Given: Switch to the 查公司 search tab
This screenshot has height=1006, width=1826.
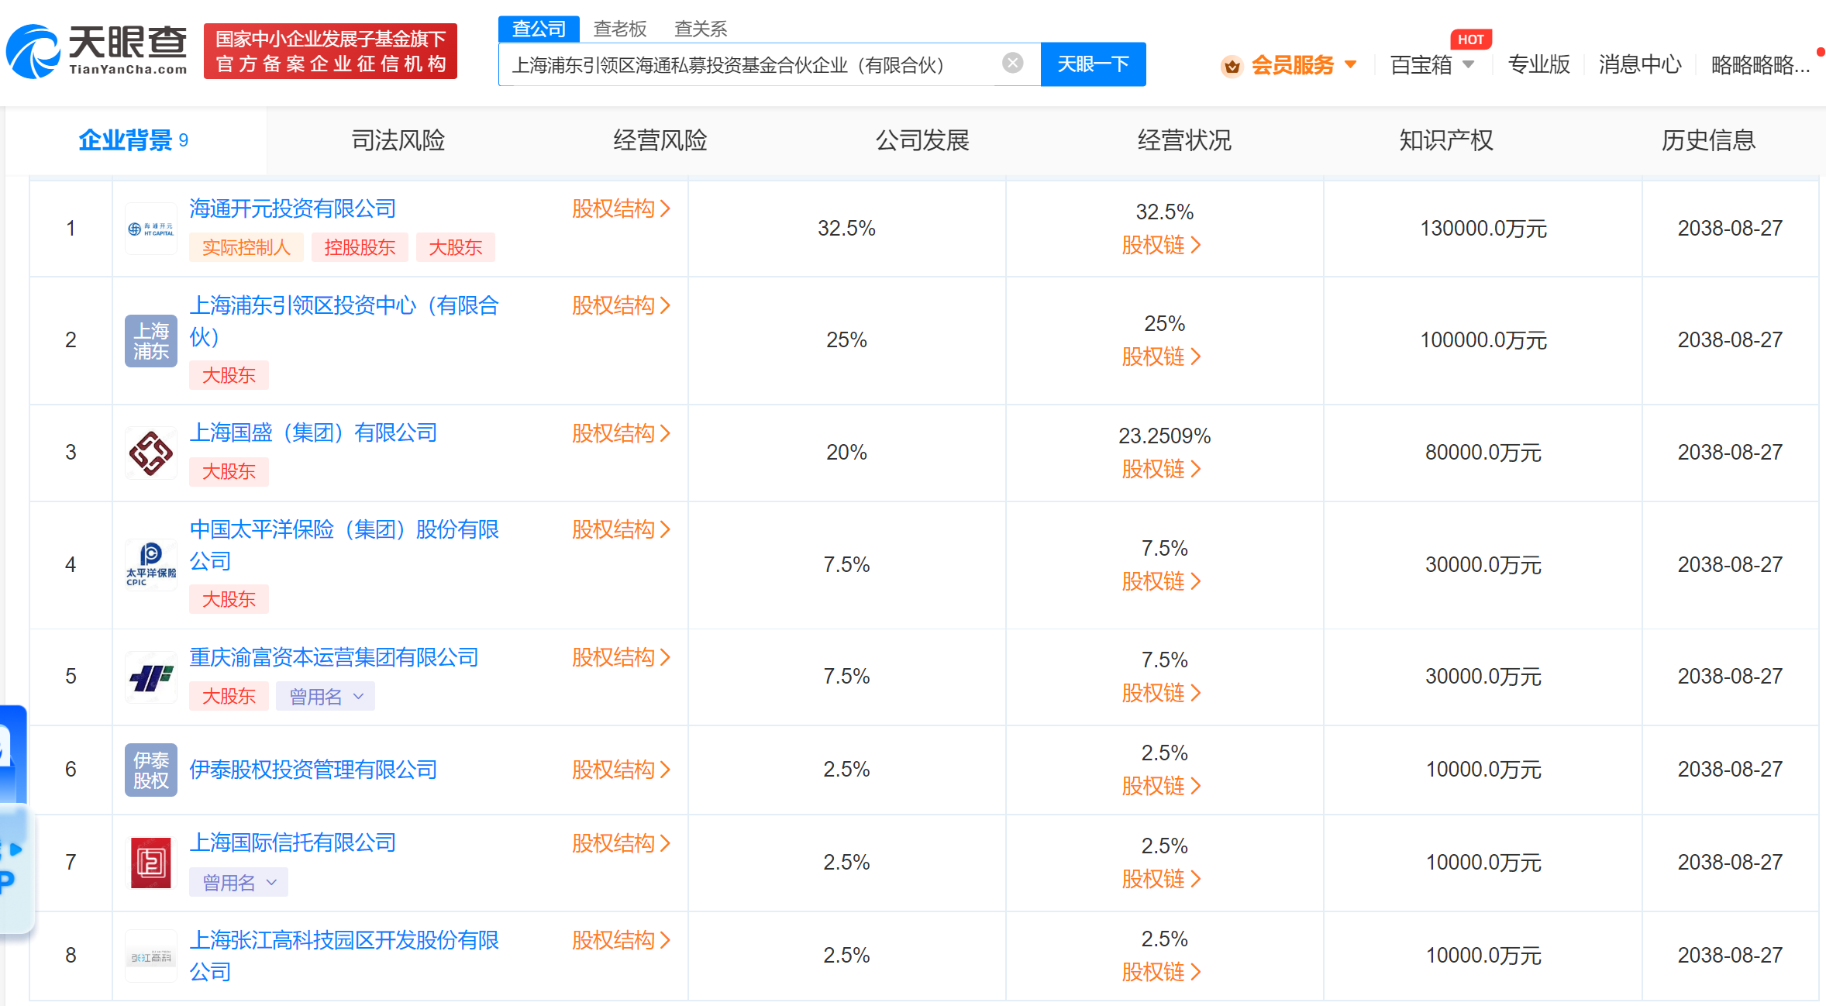Looking at the screenshot, I should [539, 29].
